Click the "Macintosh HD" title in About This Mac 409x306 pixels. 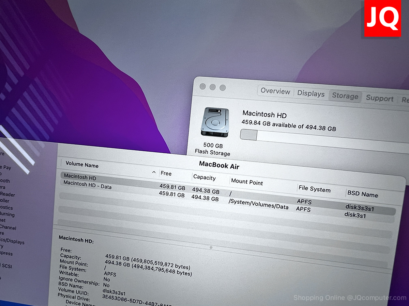point(264,114)
